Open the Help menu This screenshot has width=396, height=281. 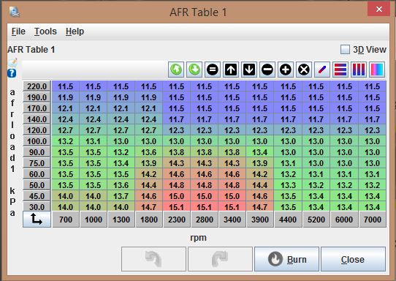(x=75, y=31)
